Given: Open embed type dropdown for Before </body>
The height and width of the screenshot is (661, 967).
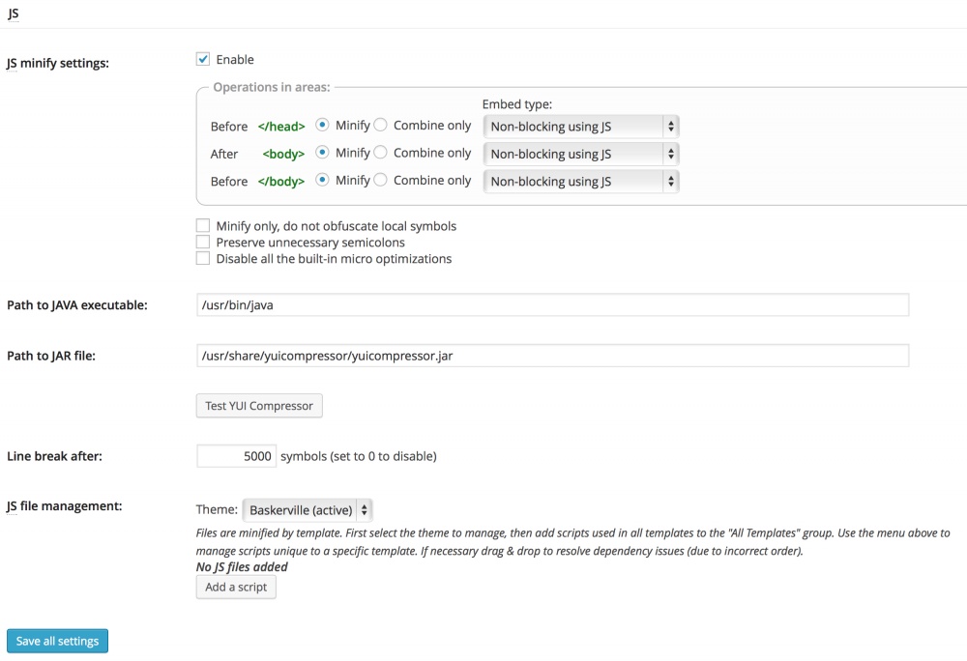Looking at the screenshot, I should pyautogui.click(x=581, y=182).
